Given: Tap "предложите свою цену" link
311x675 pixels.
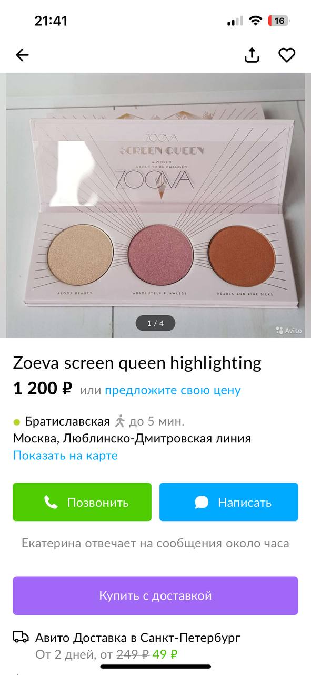Looking at the screenshot, I should (173, 390).
